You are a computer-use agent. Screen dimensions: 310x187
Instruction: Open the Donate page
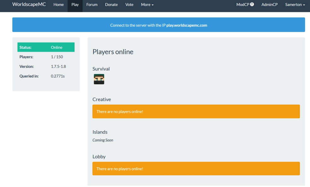coord(111,4)
